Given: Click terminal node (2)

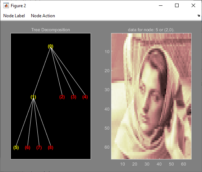Looking at the screenshot, I should click(62, 97).
